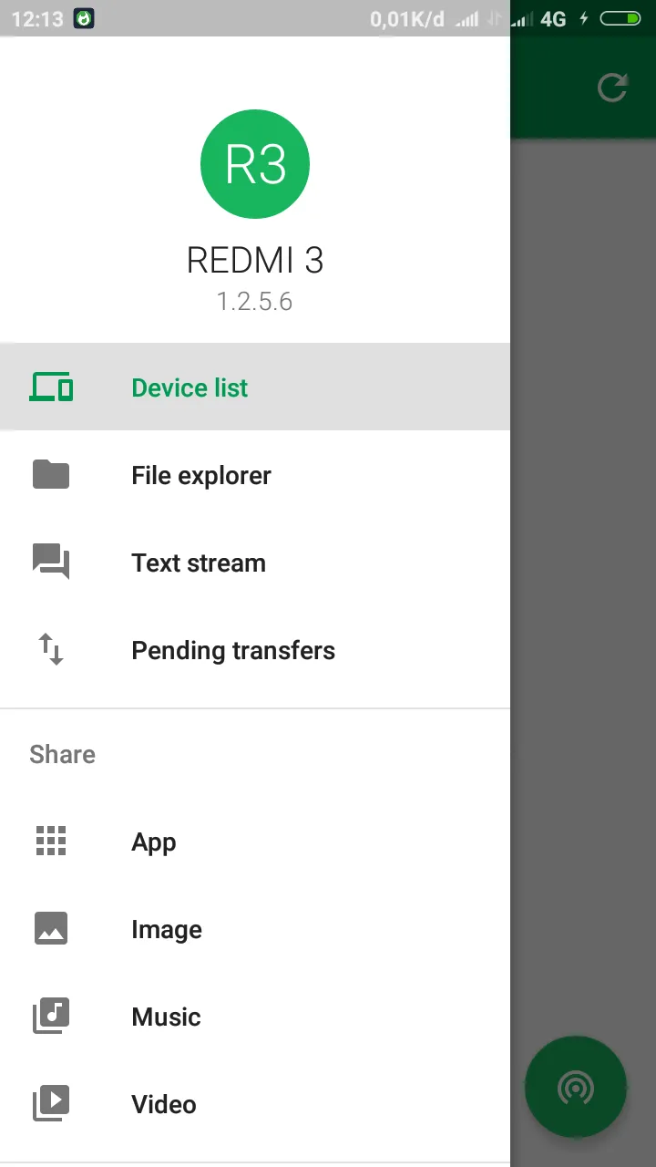Click the Device list icon
The height and width of the screenshot is (1167, 656).
coord(51,387)
